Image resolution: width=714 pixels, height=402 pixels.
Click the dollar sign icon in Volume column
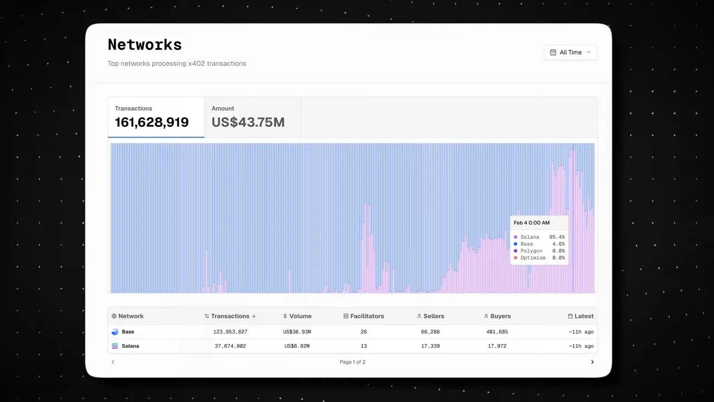pyautogui.click(x=284, y=316)
